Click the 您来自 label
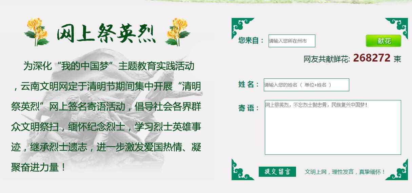The image size is (412, 193). coord(251,41)
